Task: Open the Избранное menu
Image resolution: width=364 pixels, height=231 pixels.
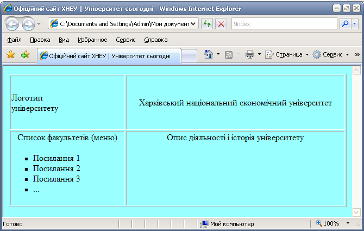Action: [x=92, y=40]
